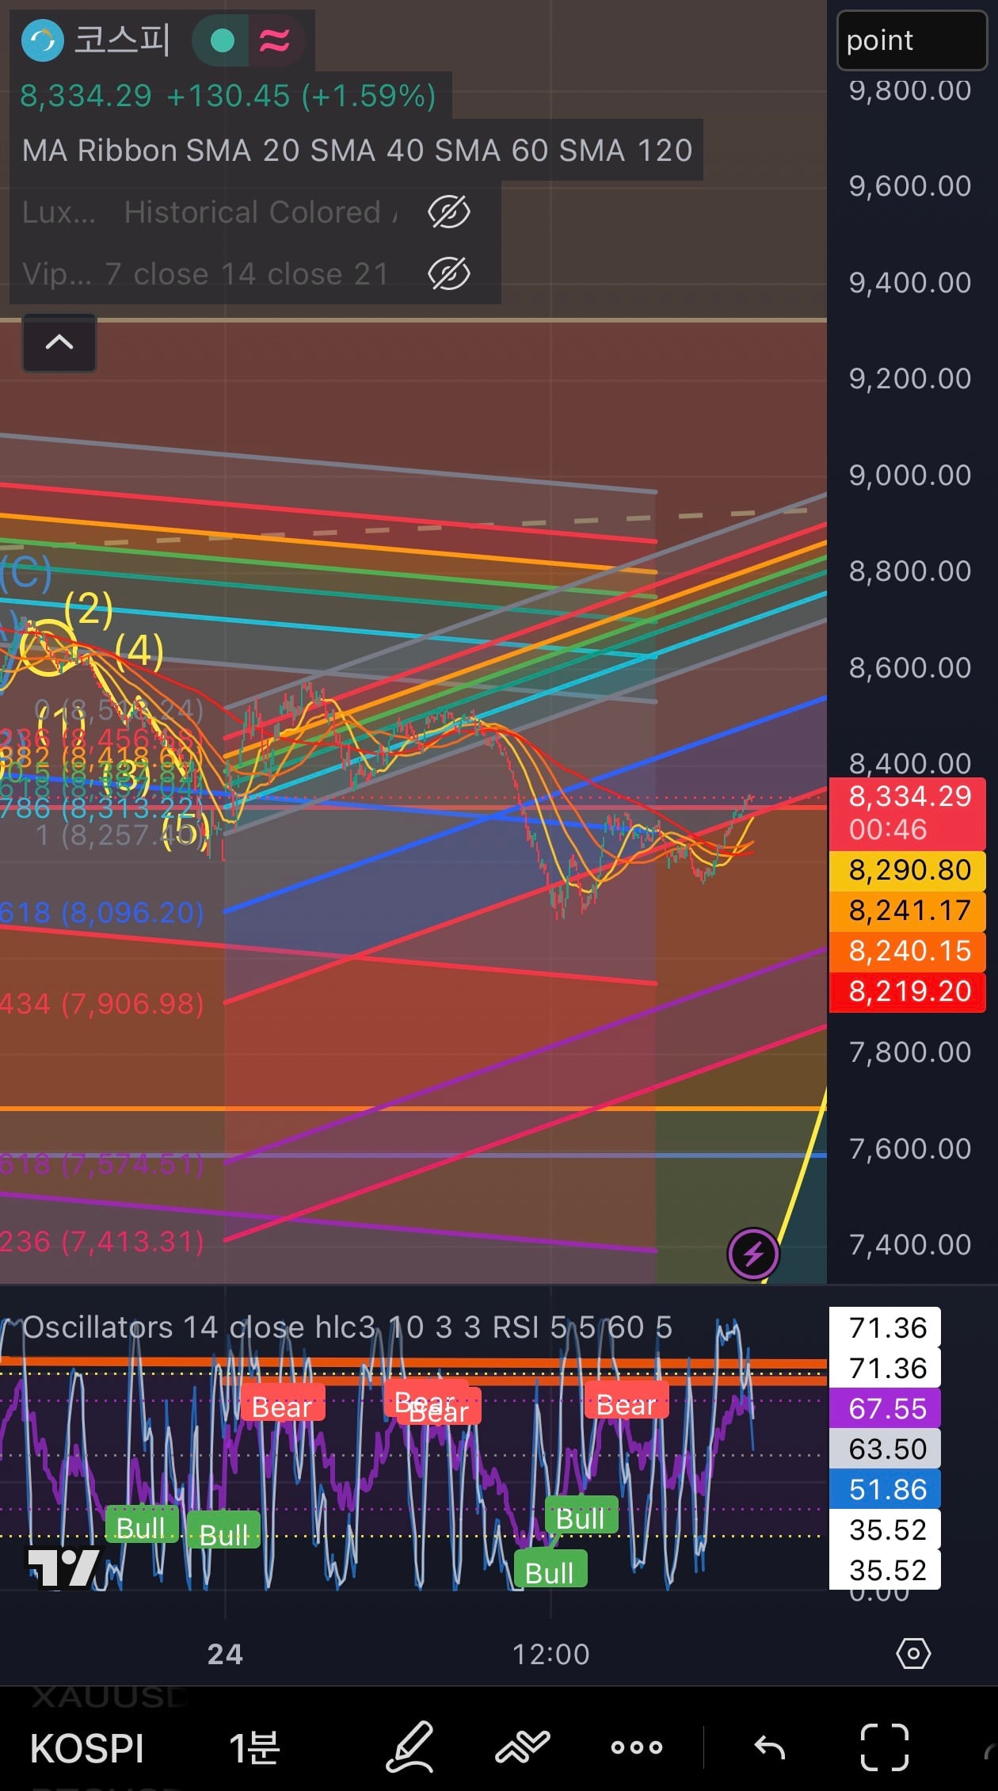
Task: Open the indicators icon in bottom toolbar
Action: click(x=523, y=1747)
